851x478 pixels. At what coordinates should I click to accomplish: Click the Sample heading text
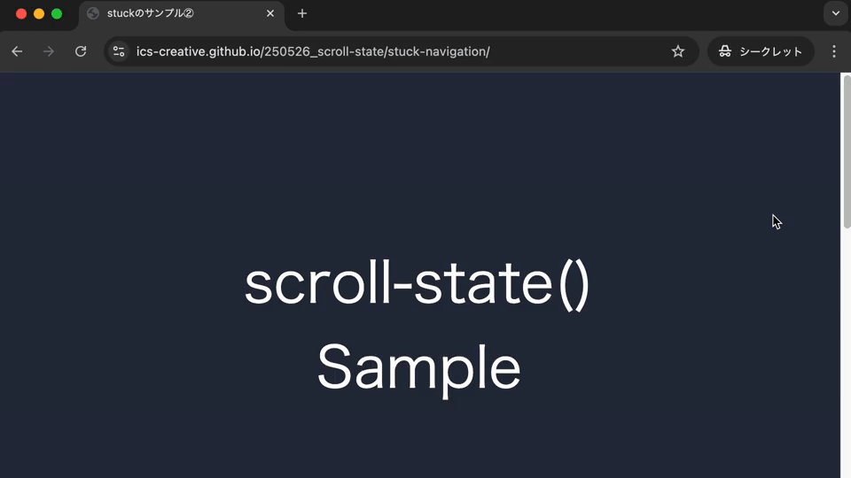pyautogui.click(x=419, y=368)
